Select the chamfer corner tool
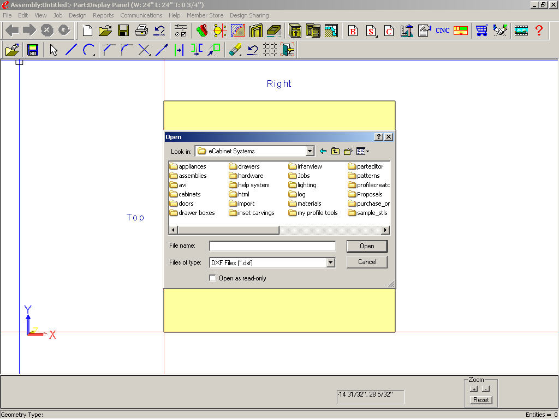The width and height of the screenshot is (559, 419). click(109, 50)
